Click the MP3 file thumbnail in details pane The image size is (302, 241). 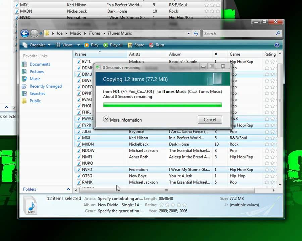click(x=31, y=205)
